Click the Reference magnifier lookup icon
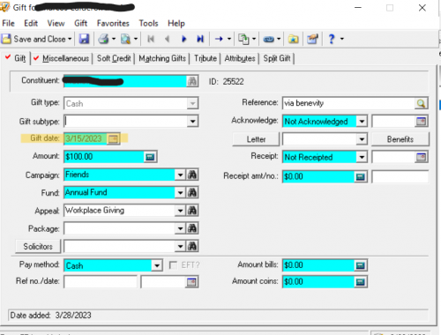441x335 pixels. [x=421, y=103]
